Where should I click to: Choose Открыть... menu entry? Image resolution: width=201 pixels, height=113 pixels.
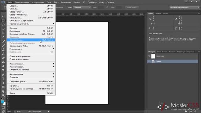coord(31,9)
